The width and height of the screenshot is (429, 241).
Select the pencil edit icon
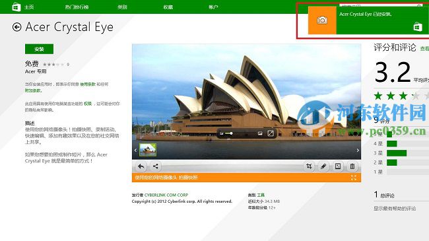tap(323, 166)
